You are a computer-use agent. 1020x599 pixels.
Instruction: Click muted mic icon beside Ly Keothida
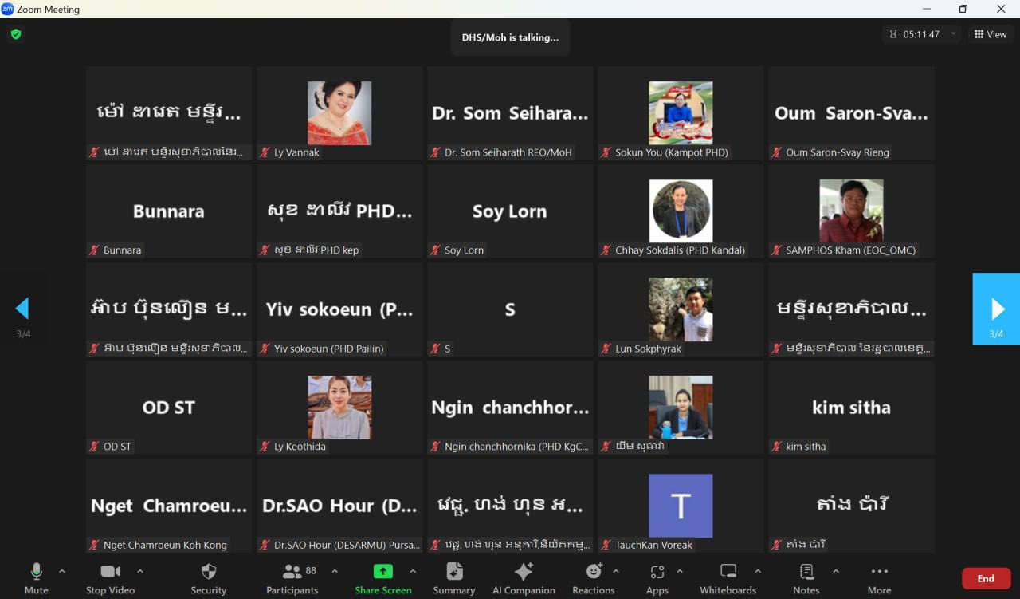[x=265, y=447]
